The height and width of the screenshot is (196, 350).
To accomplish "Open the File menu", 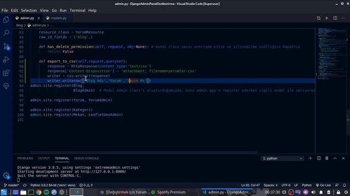I will click(4, 10).
